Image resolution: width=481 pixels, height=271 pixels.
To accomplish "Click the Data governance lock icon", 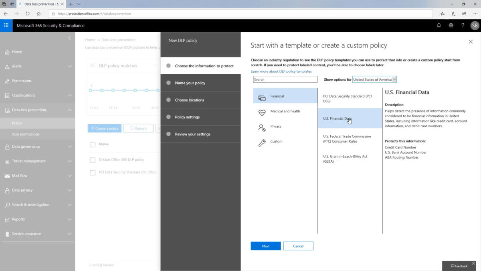I will tap(7, 147).
